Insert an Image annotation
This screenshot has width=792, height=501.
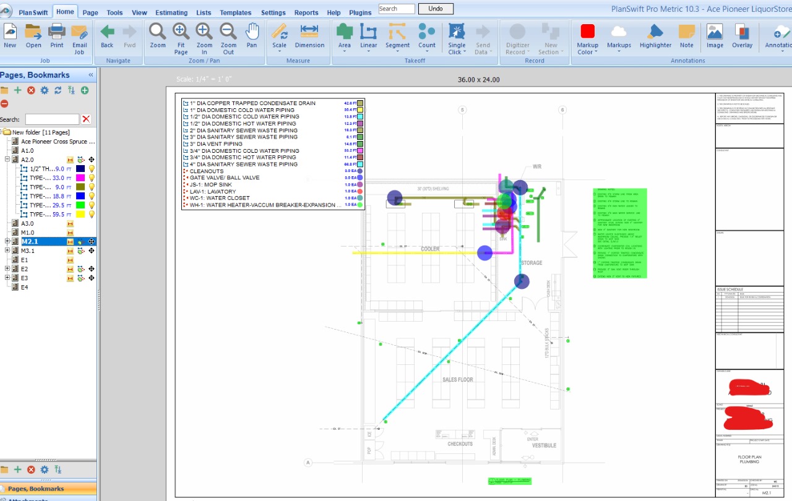[x=715, y=36]
